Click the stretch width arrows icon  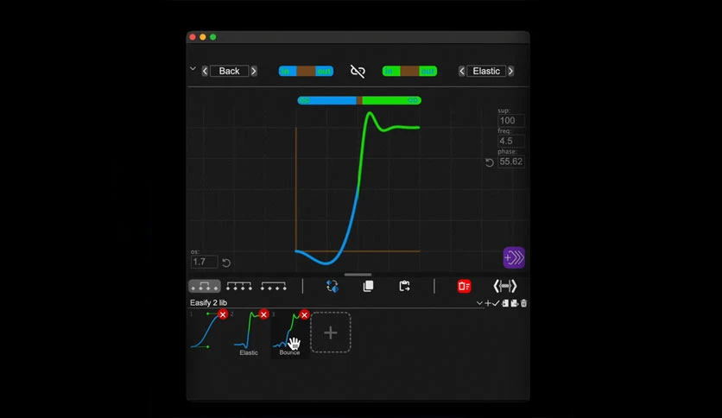[504, 286]
